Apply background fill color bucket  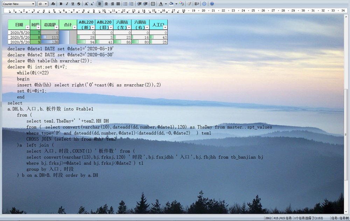tap(171, 4)
